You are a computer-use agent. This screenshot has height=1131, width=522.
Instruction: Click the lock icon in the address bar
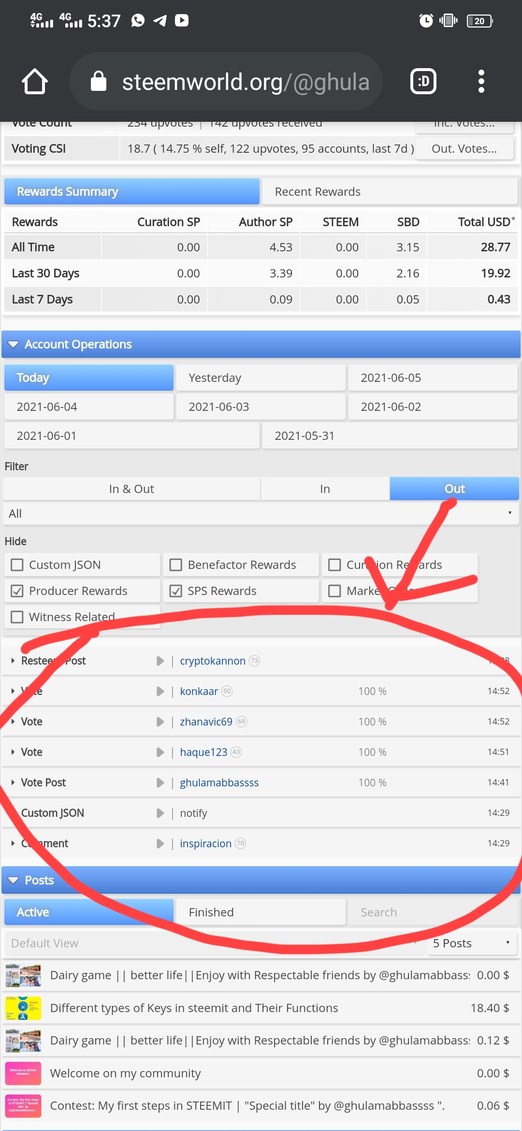coord(99,81)
